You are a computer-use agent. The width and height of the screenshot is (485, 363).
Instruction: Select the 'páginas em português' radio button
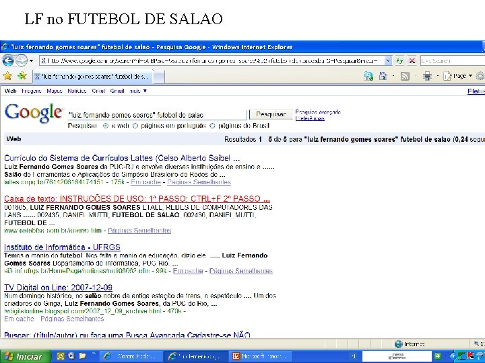135,126
